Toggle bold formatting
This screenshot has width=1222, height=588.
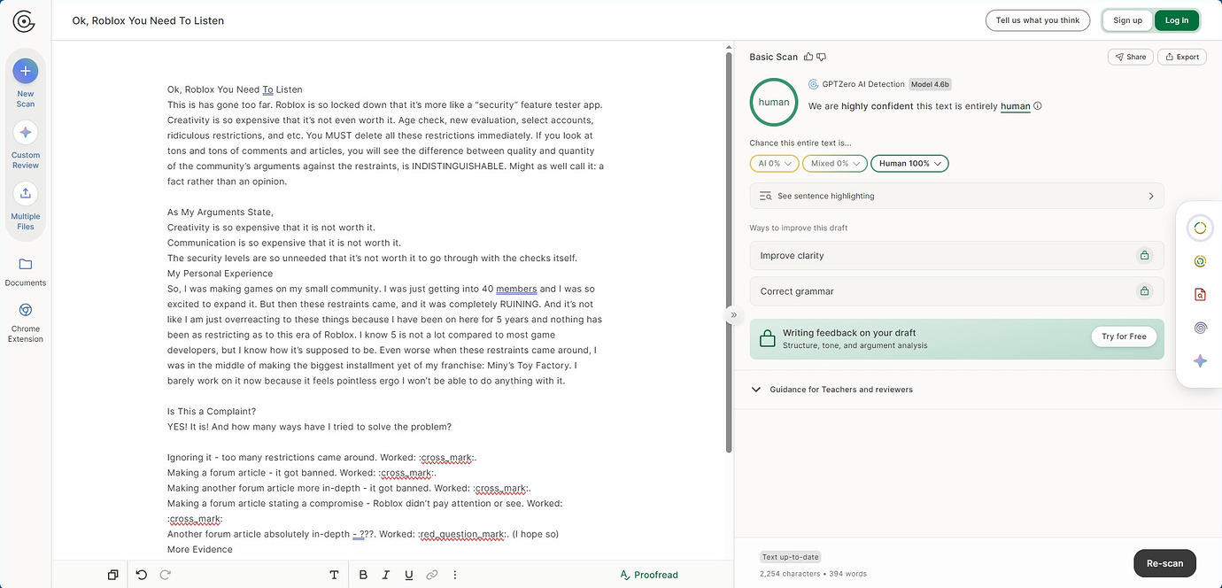363,575
